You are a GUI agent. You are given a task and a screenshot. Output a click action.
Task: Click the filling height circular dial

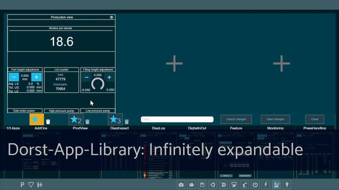[97, 84]
